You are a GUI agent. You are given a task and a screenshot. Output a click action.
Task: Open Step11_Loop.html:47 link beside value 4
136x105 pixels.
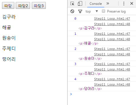point(112,79)
